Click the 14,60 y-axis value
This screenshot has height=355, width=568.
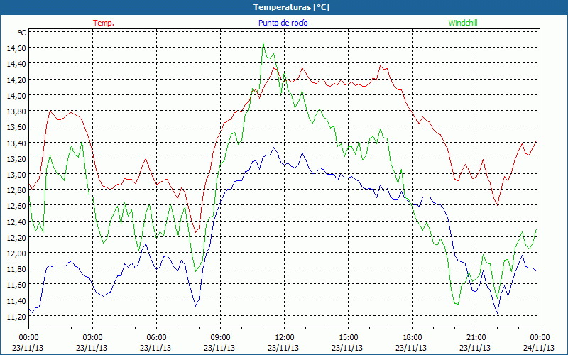16,48
